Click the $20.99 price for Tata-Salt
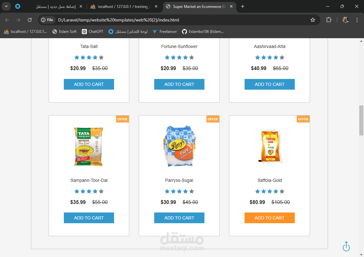Image resolution: width=364 pixels, height=257 pixels. click(78, 68)
